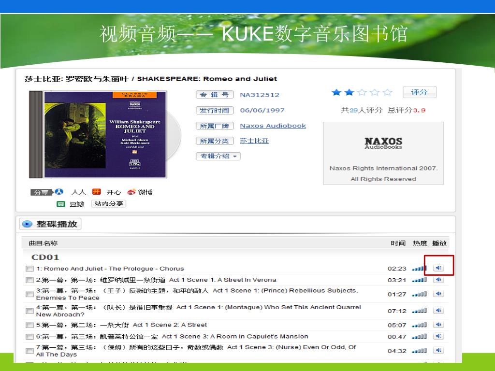Click album number NA312512

point(260,95)
